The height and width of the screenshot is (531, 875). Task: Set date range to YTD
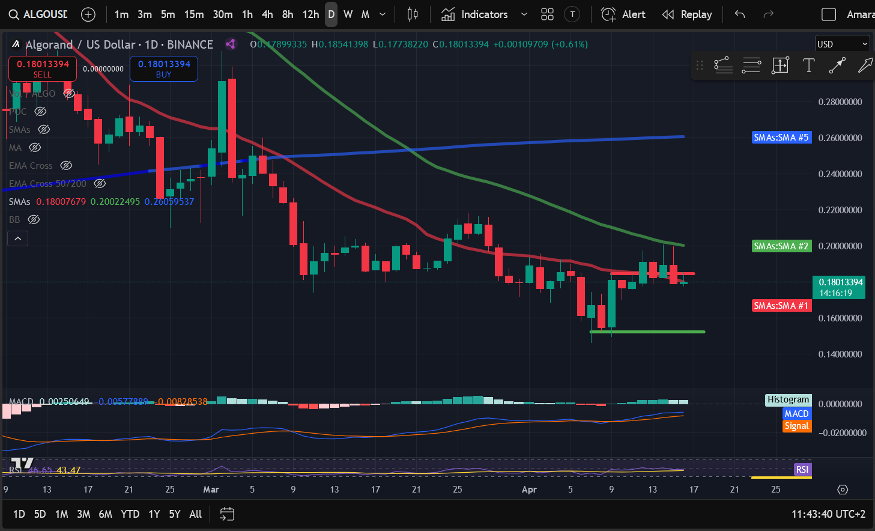coord(130,514)
